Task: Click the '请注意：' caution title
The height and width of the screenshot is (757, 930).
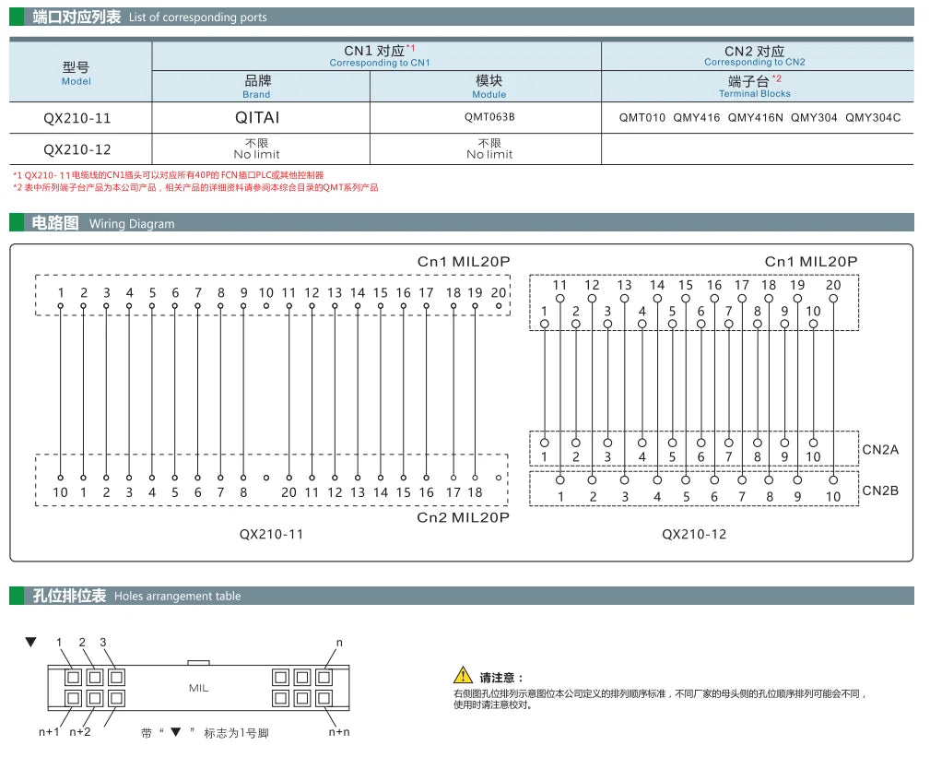Action: coord(501,678)
